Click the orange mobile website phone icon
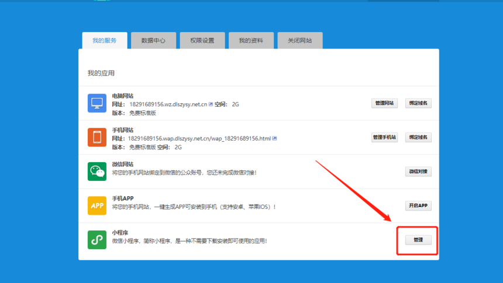 [97, 137]
